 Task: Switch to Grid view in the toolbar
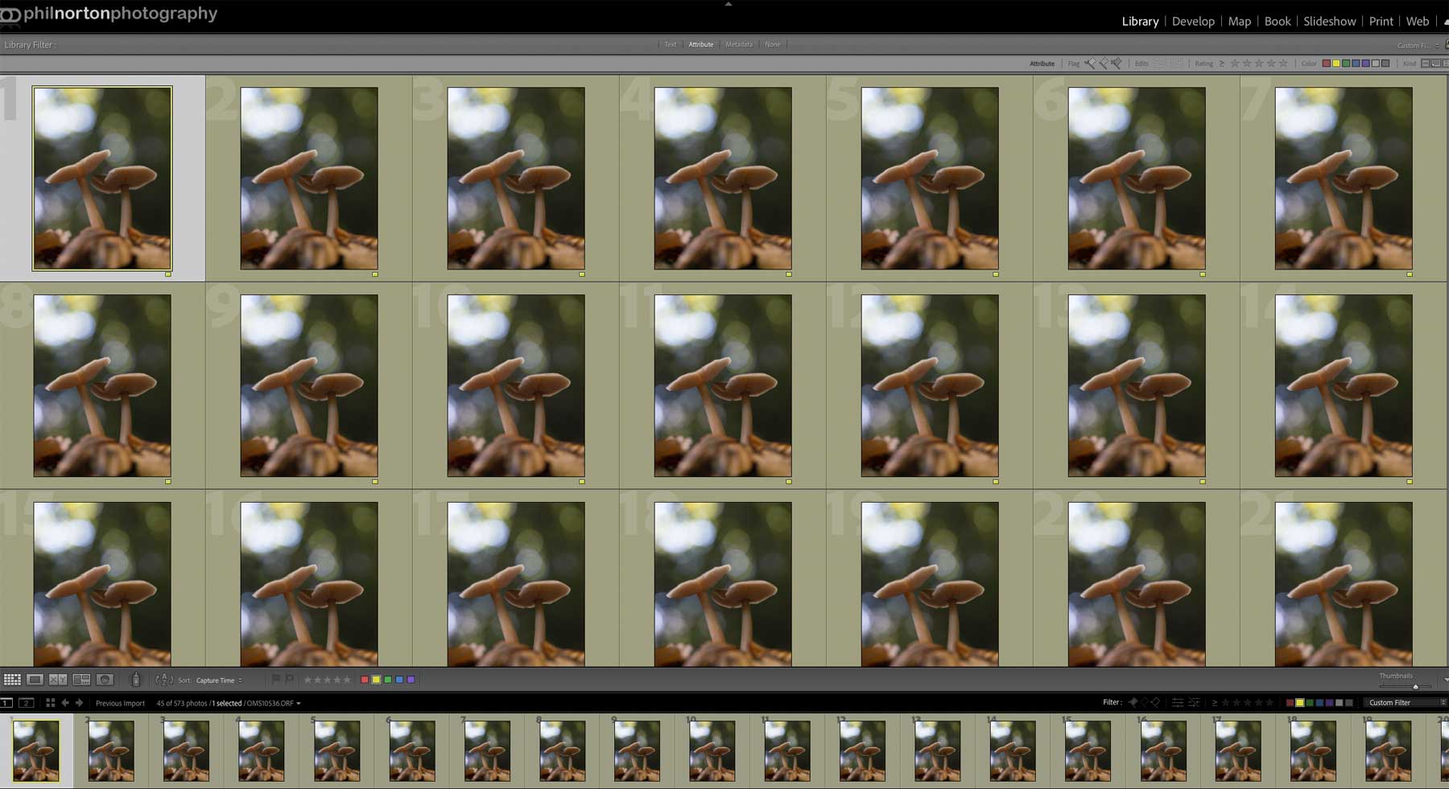(12, 680)
